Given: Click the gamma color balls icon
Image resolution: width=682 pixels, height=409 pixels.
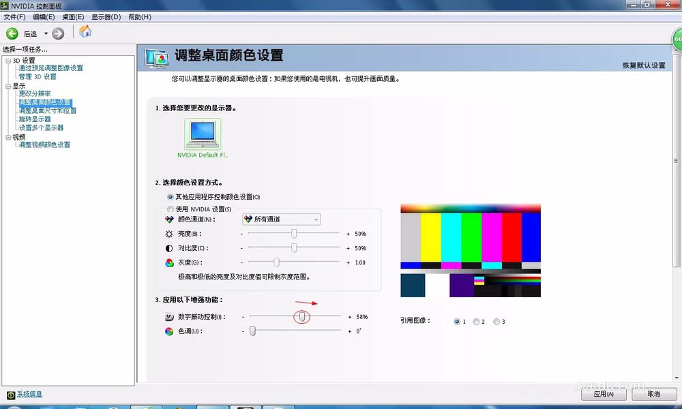Looking at the screenshot, I should [169, 262].
